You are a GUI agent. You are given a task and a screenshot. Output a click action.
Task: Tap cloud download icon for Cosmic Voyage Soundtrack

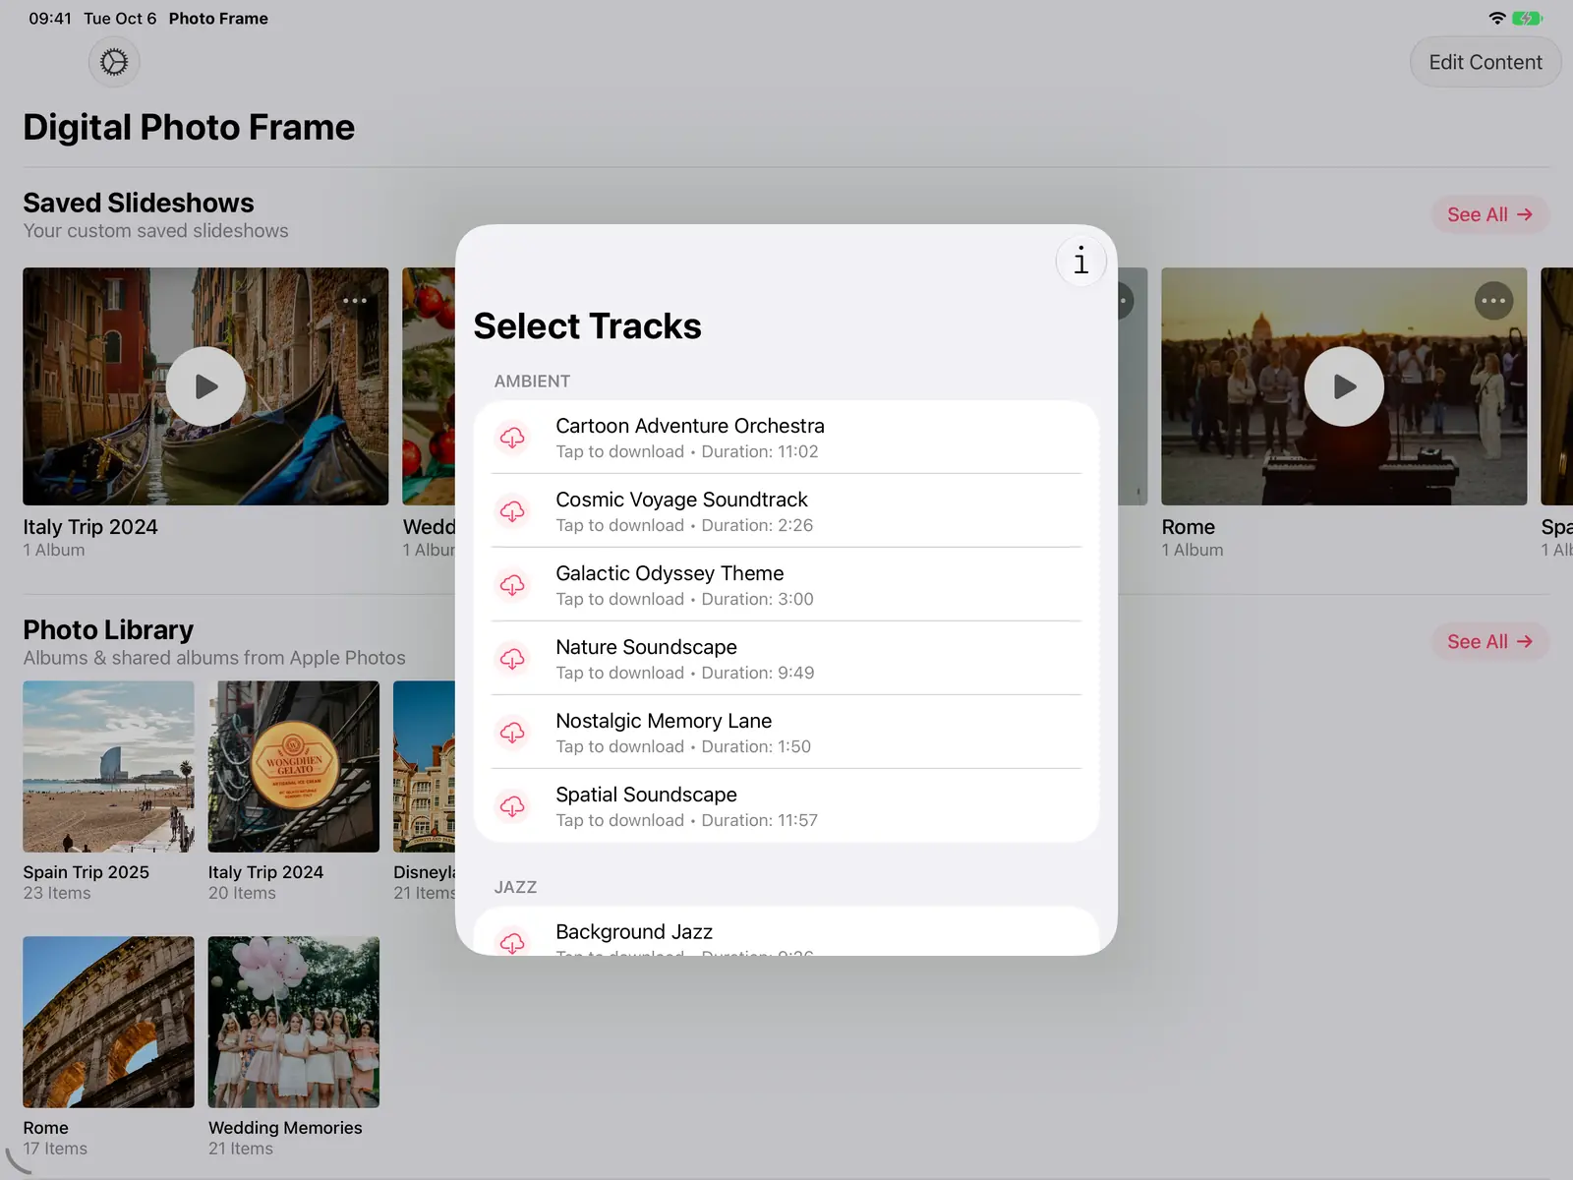coord(512,511)
